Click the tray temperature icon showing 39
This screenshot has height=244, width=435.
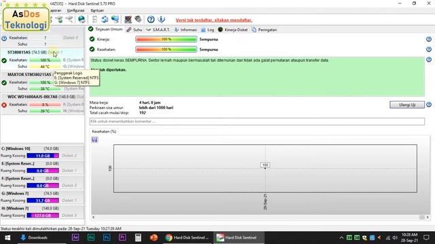coord(349,238)
